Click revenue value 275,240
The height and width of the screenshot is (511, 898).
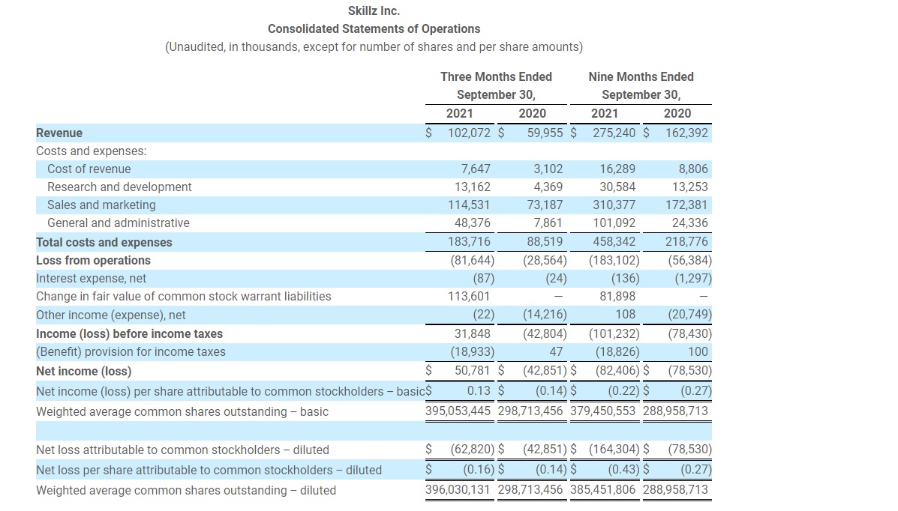(614, 133)
